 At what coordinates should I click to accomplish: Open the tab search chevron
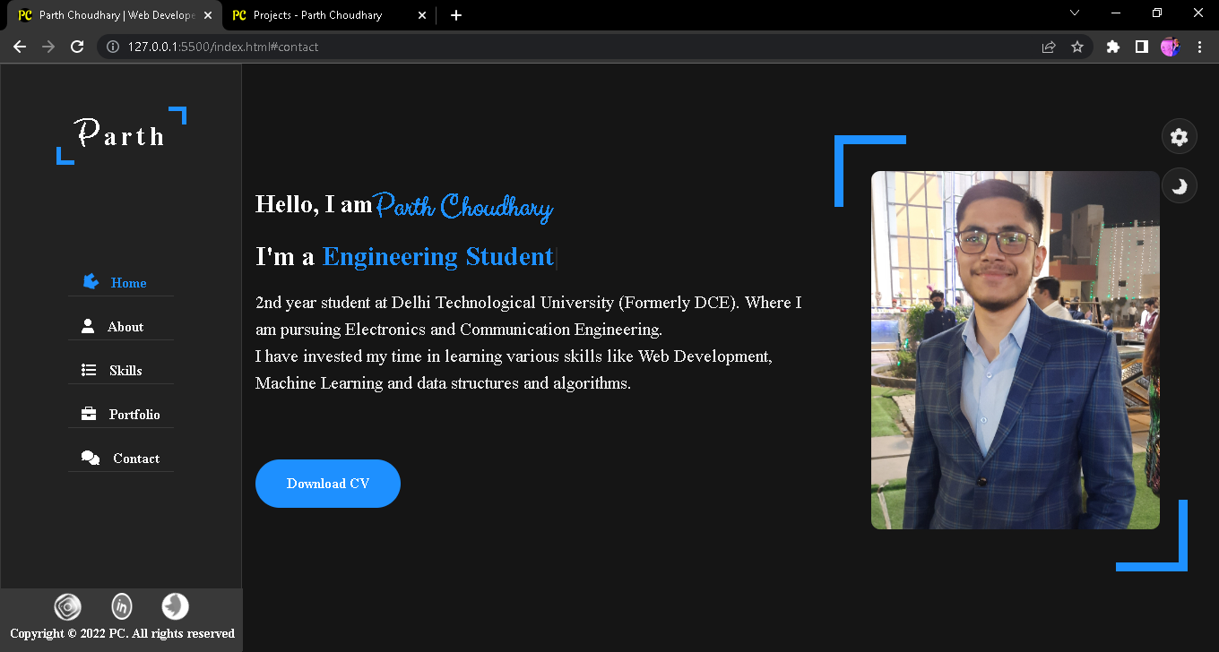[1074, 14]
